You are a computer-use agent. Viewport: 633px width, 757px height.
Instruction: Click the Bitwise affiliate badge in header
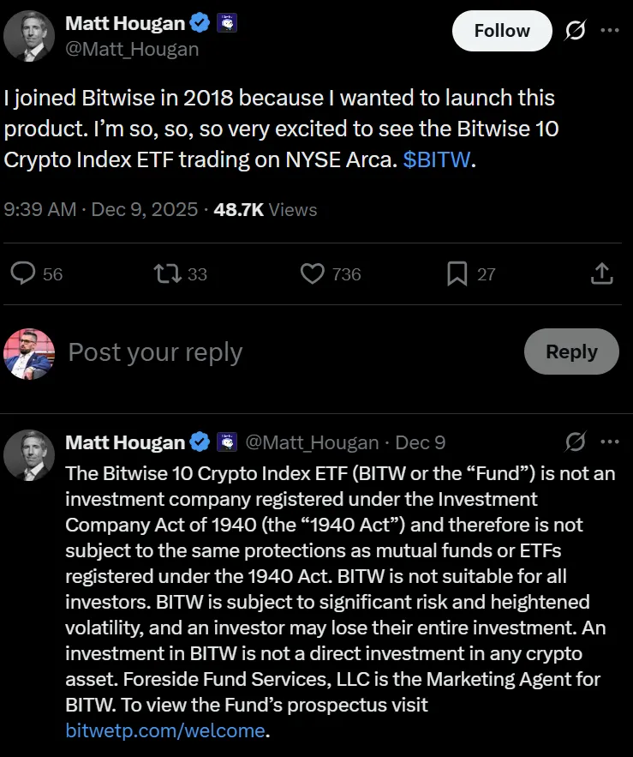tap(226, 24)
